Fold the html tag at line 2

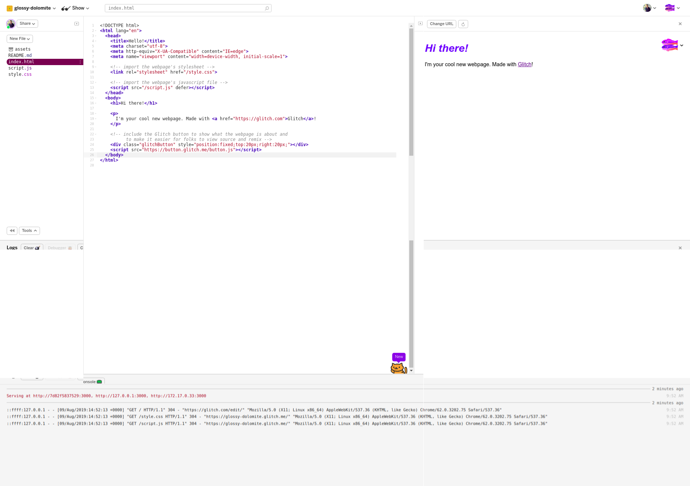pyautogui.click(x=96, y=31)
